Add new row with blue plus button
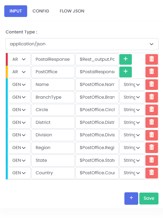The height and width of the screenshot is (222, 163). [131, 198]
